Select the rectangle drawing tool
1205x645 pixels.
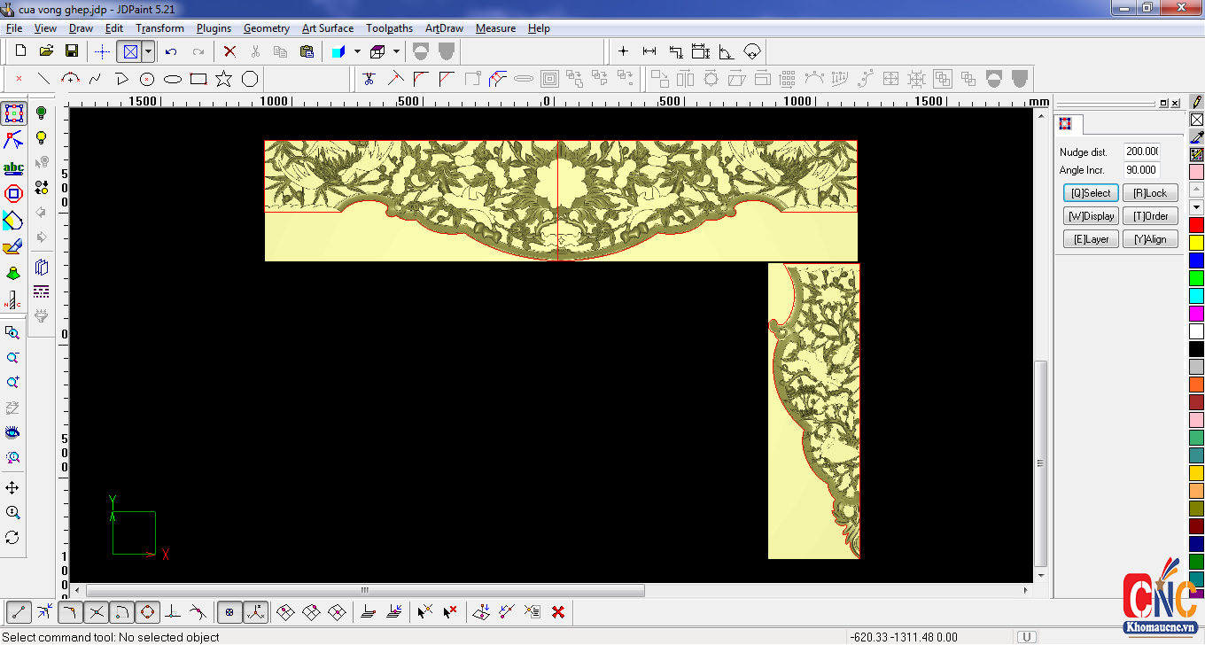click(x=198, y=79)
